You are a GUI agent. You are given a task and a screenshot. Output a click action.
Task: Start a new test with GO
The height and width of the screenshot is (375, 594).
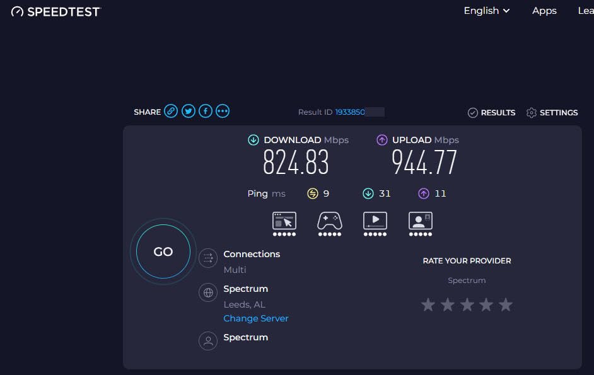coord(163,251)
